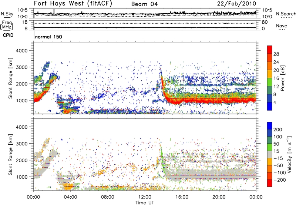This screenshot has height=205, width=296.
Task: Click the 'N.Sky' axis label
Action: (x=7, y=14)
